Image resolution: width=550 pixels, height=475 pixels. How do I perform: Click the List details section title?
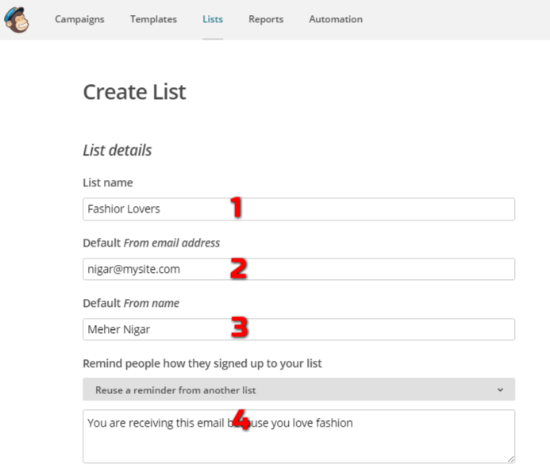[117, 150]
